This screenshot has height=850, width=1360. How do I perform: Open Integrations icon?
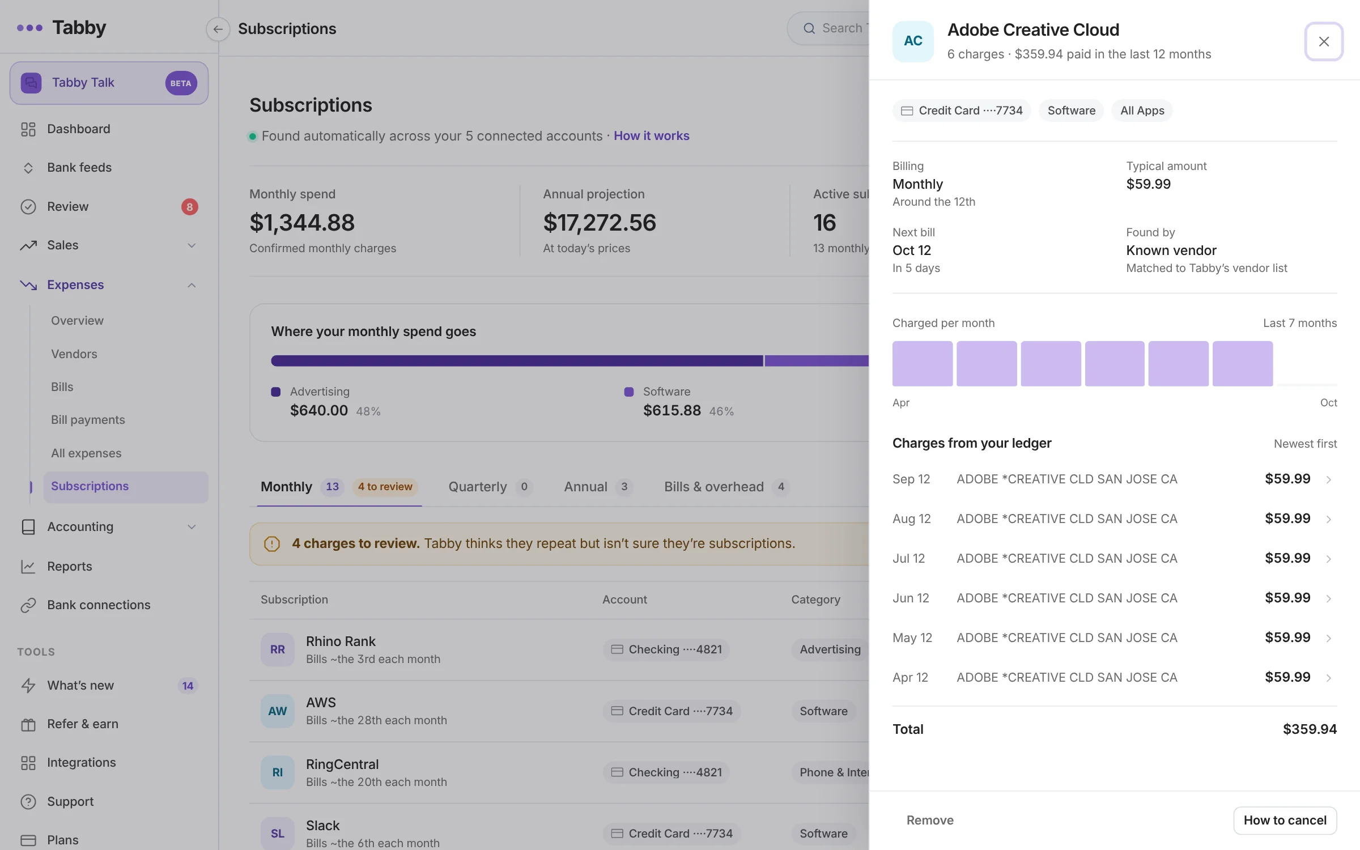pyautogui.click(x=28, y=763)
